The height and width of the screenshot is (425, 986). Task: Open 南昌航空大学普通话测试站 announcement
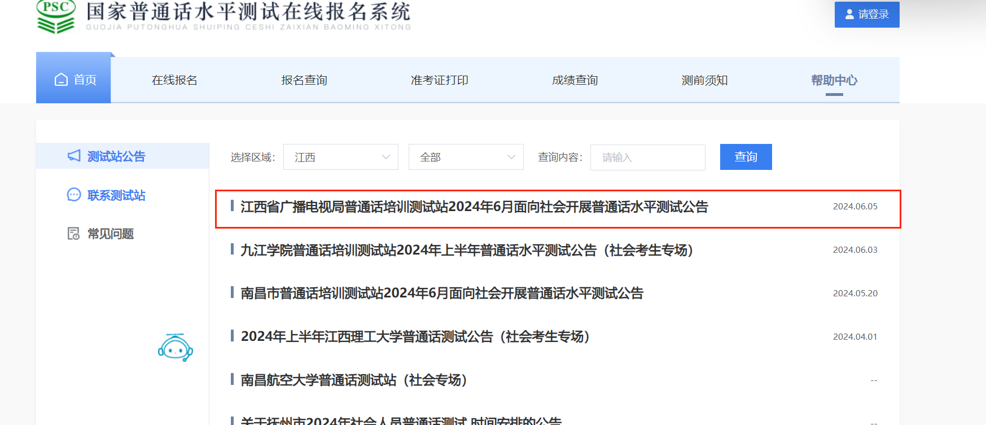[x=353, y=380]
